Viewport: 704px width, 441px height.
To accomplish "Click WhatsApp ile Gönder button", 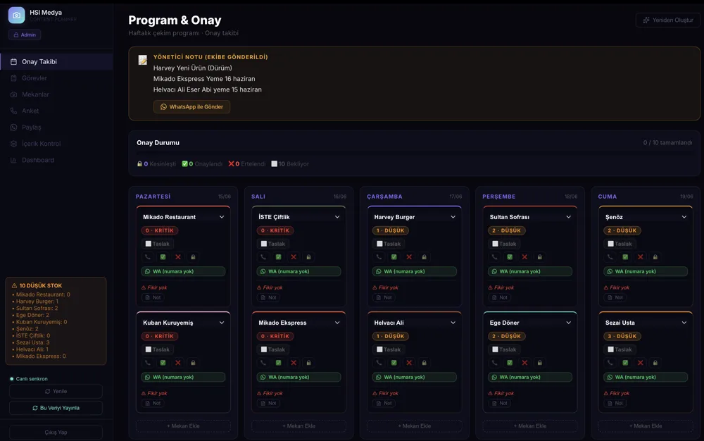I will 191,107.
